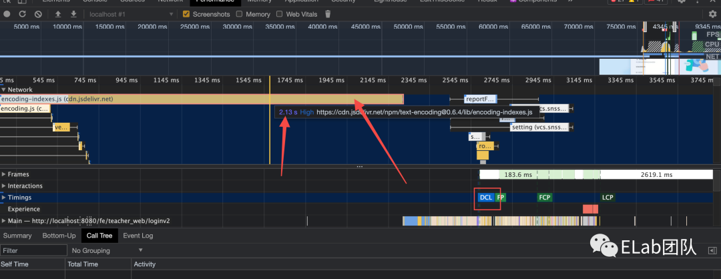
Task: Click the FP timing marker
Action: pos(501,197)
